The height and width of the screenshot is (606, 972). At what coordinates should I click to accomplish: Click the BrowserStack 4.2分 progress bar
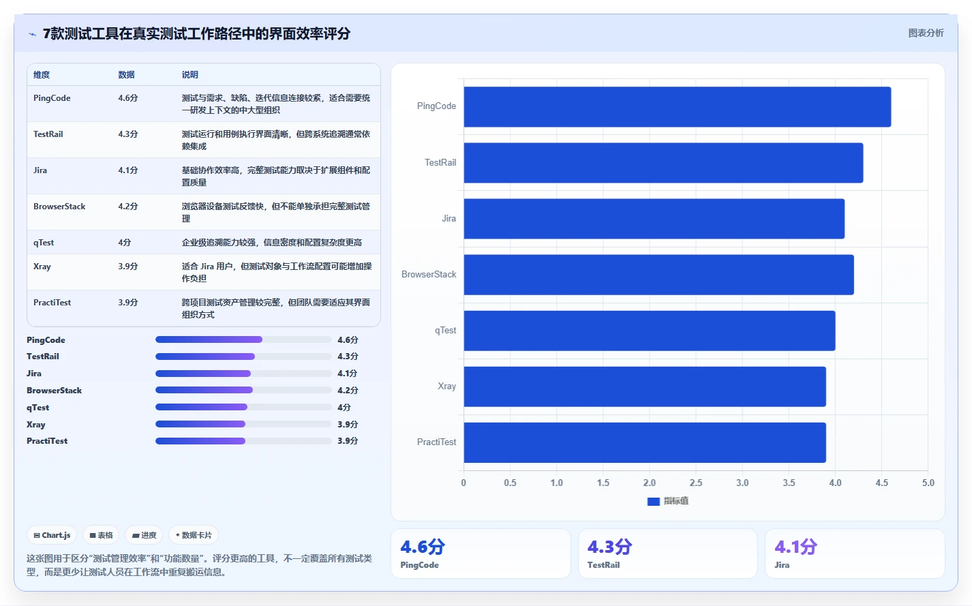243,390
